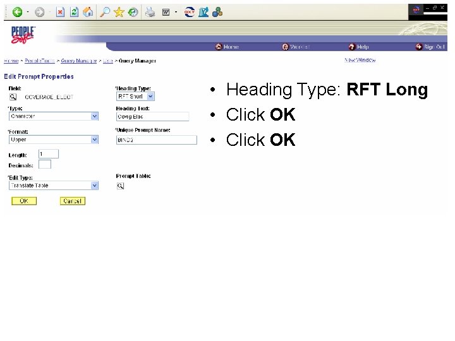Click the Cancel button

tap(73, 201)
